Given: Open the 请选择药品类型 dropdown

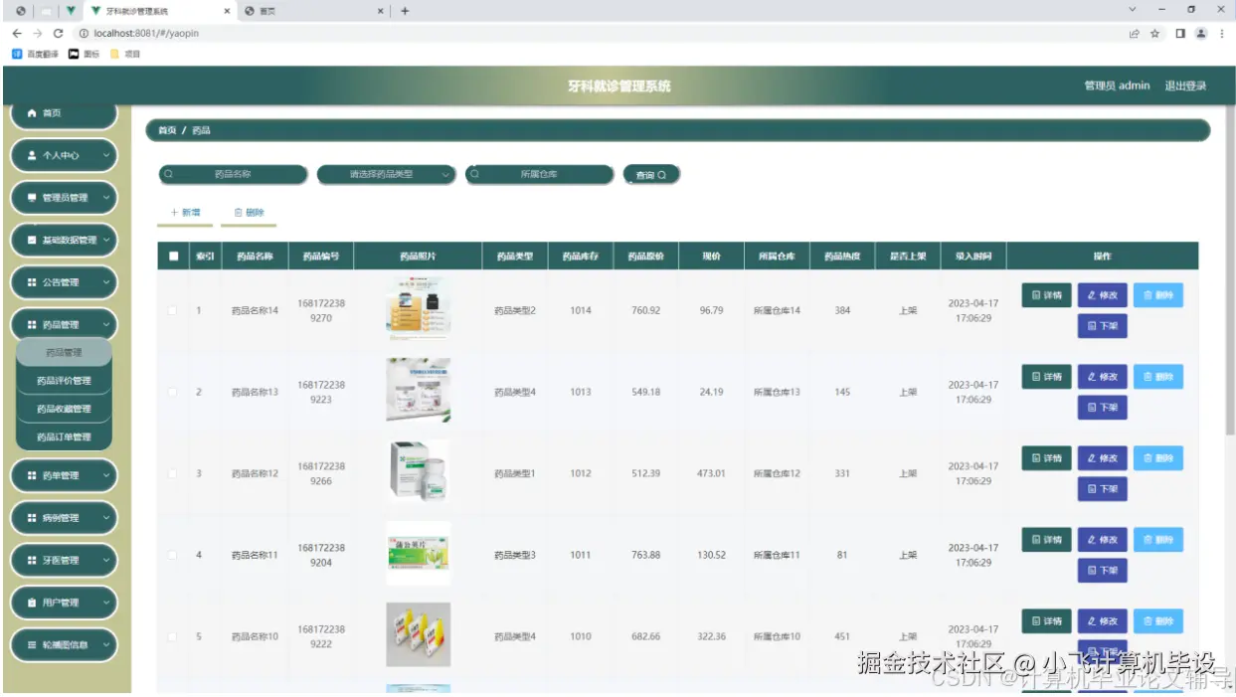Looking at the screenshot, I should coord(386,173).
